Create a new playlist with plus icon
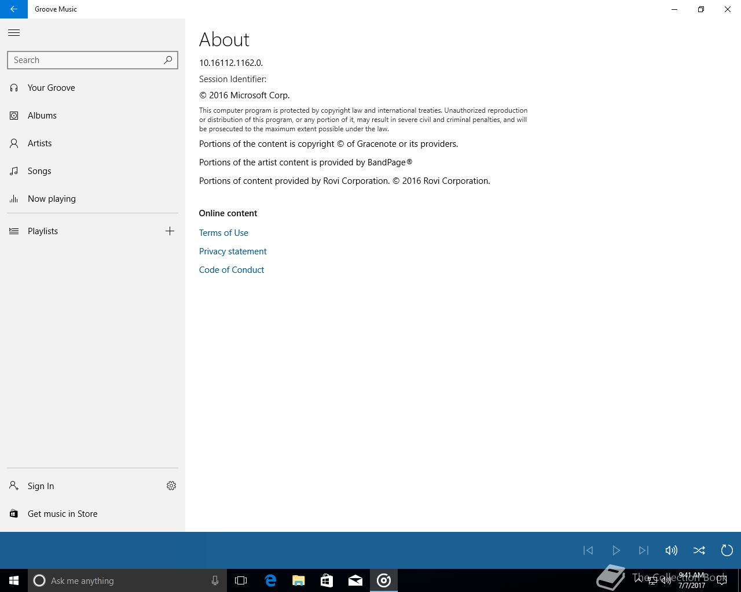Viewport: 741px width, 592px height. 170,231
